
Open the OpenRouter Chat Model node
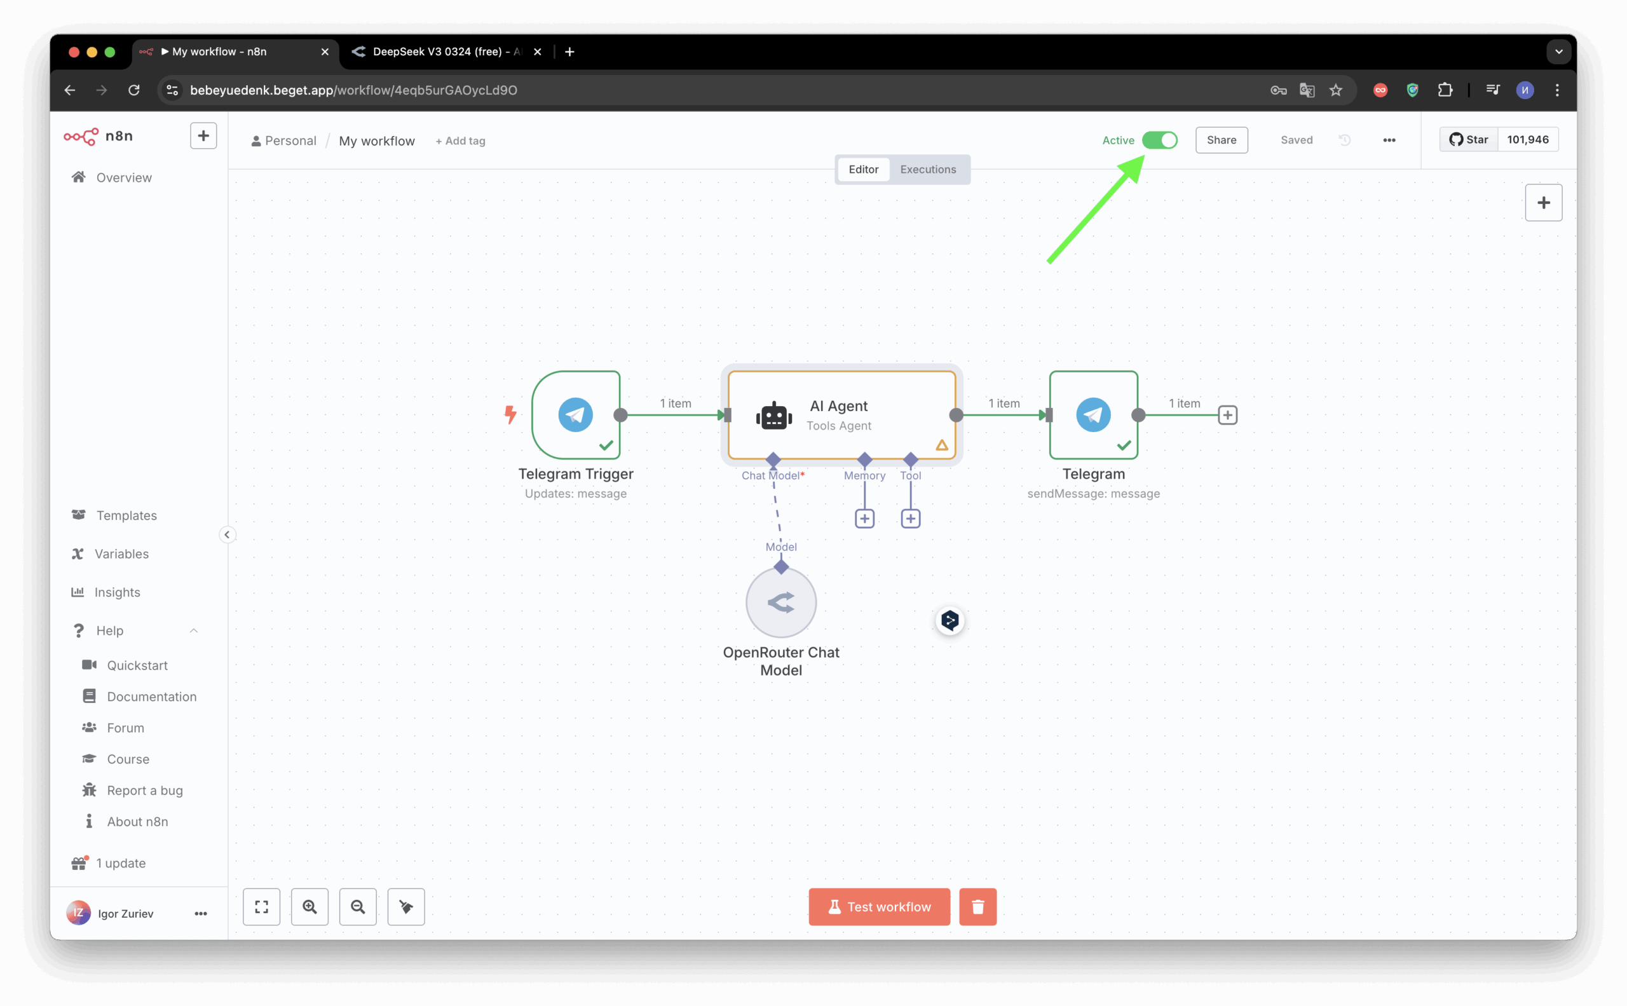tap(780, 602)
